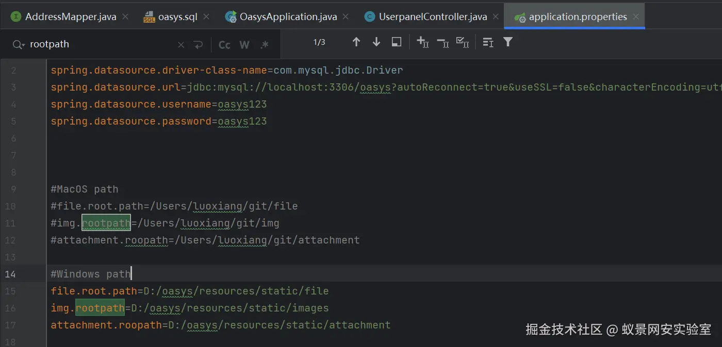Viewport: 722px width, 347px height.
Task: Add selection for next occurrence
Action: click(422, 42)
